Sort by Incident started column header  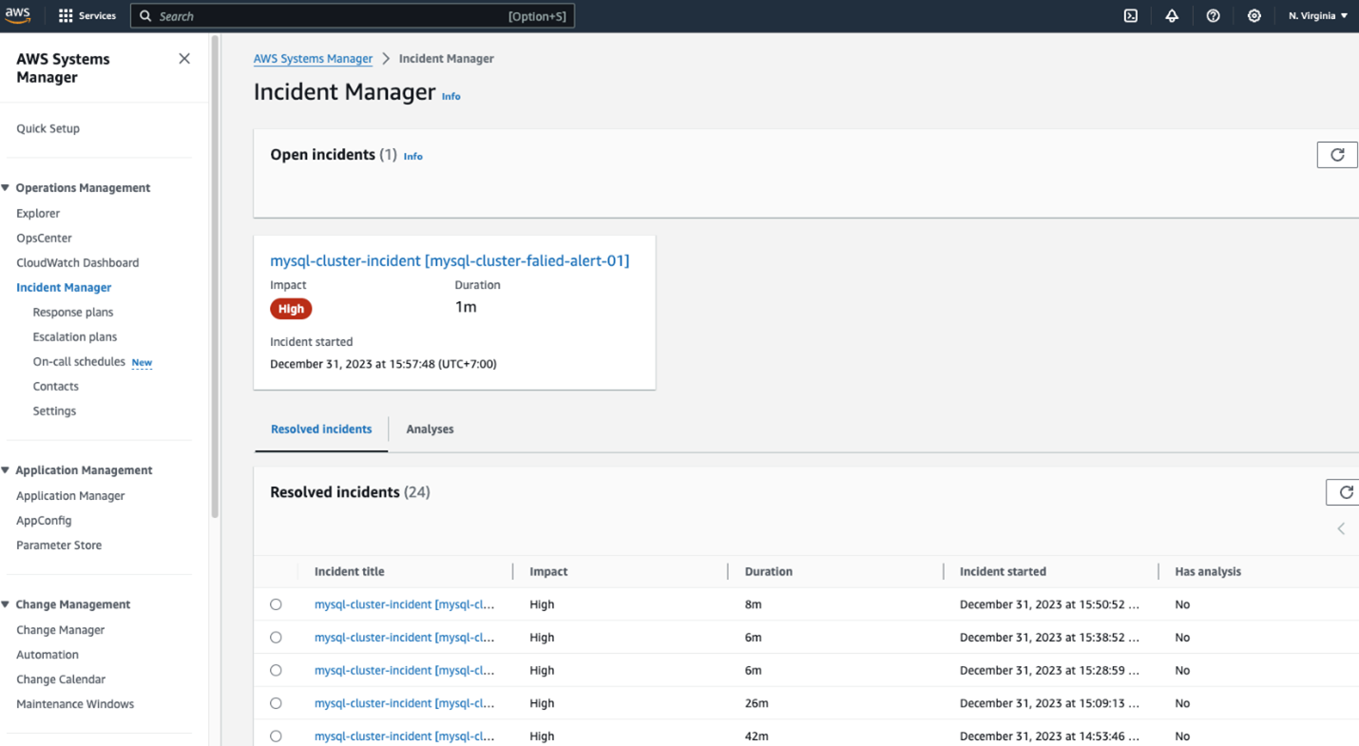(1003, 571)
